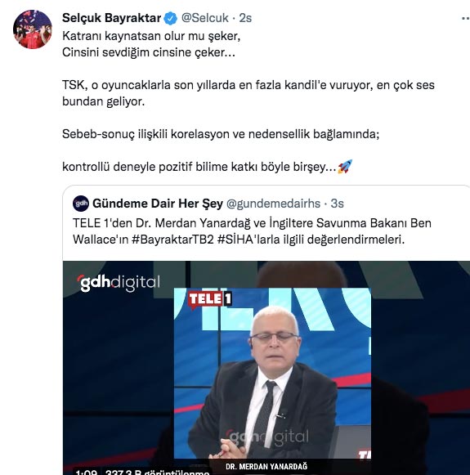Click the 2s tweet timestamp

[x=245, y=18]
